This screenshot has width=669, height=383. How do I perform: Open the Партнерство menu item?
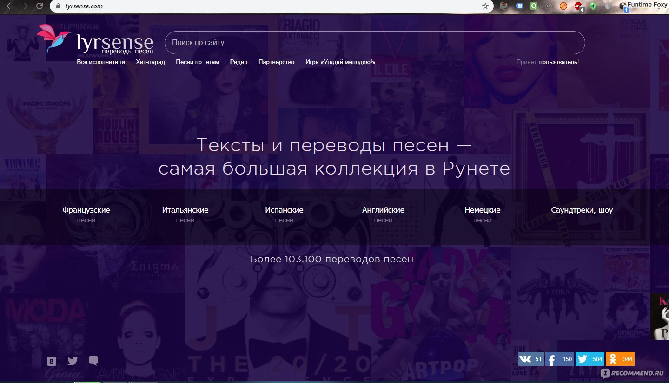click(276, 62)
